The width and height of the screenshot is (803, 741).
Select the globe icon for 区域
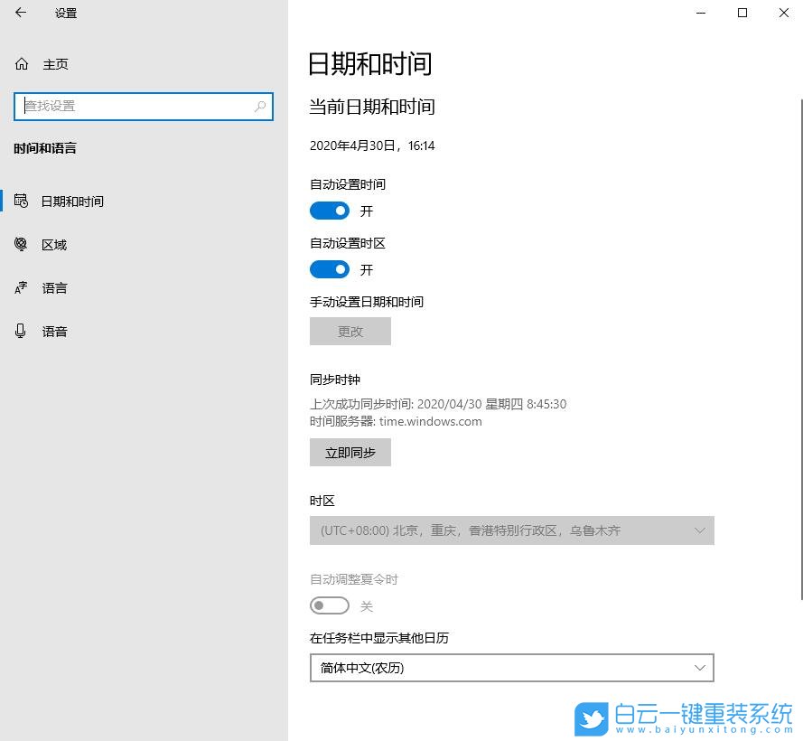pyautogui.click(x=22, y=244)
